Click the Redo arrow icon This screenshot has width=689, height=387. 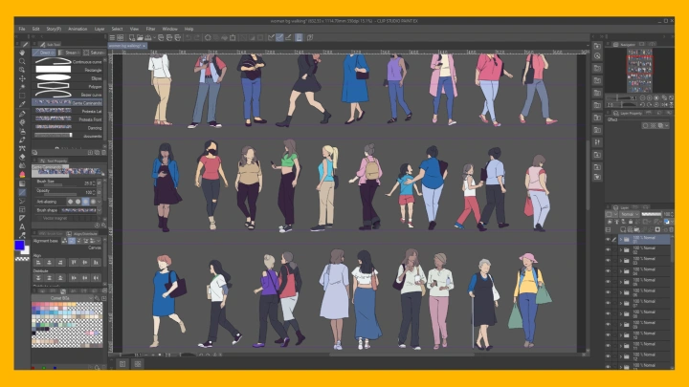coord(197,37)
